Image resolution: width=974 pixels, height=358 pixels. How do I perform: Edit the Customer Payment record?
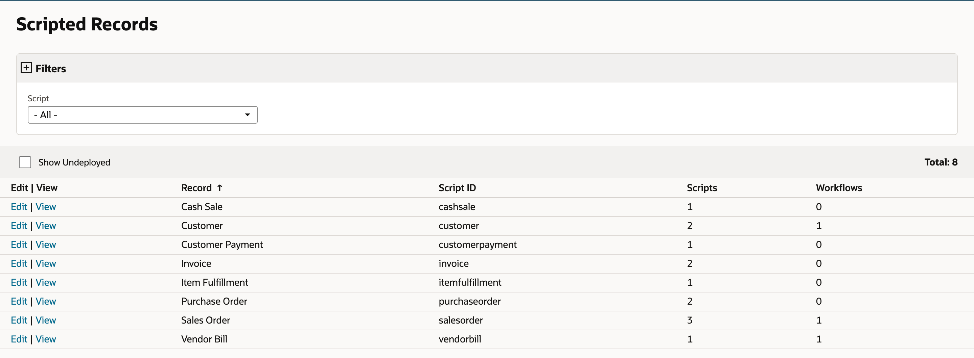[x=19, y=245]
